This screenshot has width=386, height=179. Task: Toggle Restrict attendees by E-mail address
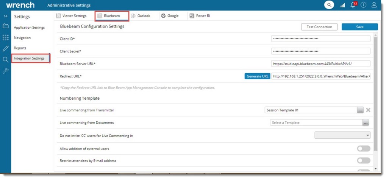[x=363, y=160]
